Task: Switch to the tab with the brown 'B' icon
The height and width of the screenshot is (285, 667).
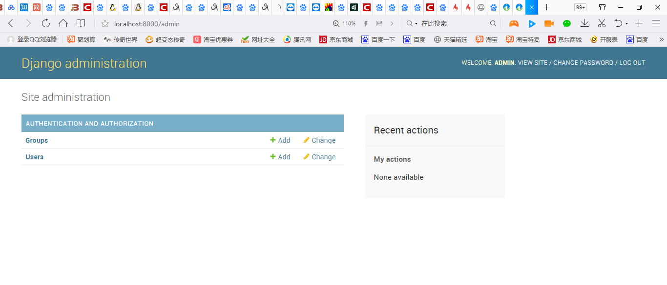Action: [75, 7]
